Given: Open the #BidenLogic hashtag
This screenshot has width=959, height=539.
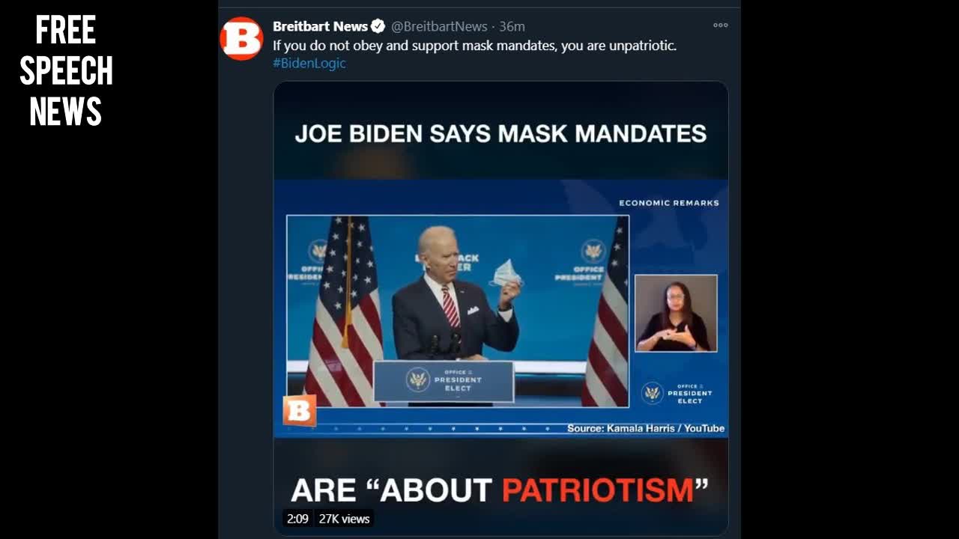Looking at the screenshot, I should (x=309, y=63).
